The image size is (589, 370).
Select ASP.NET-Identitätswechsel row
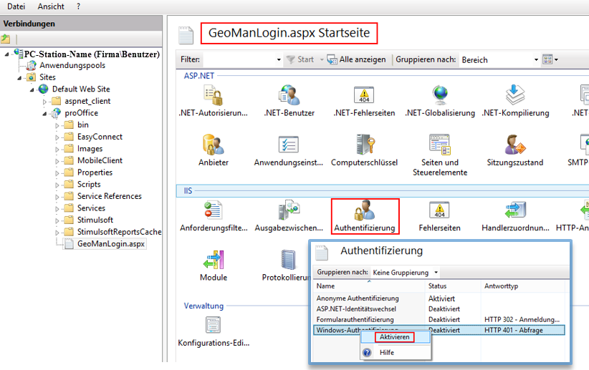(439, 309)
